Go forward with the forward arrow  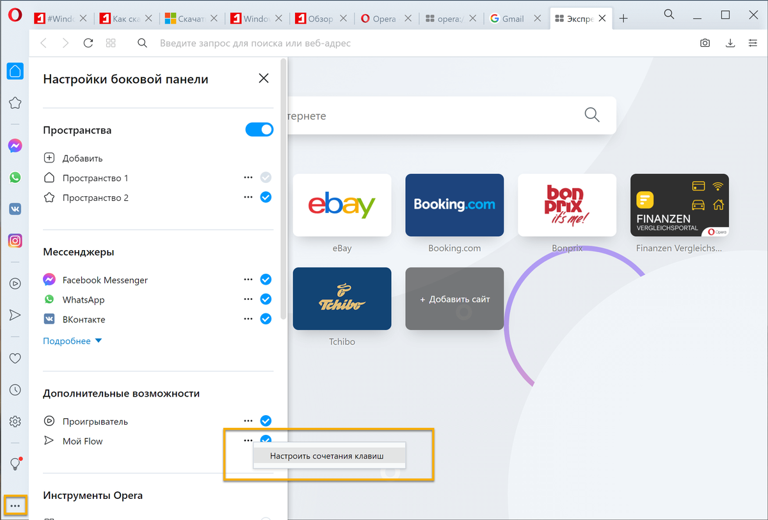click(x=65, y=43)
